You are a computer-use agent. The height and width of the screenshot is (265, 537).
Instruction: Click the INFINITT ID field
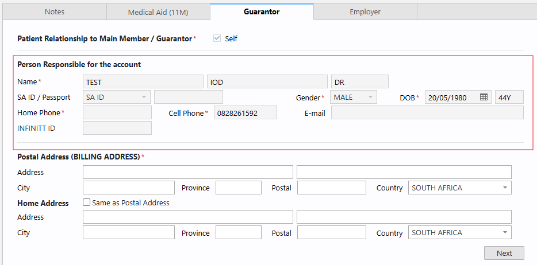(117, 128)
